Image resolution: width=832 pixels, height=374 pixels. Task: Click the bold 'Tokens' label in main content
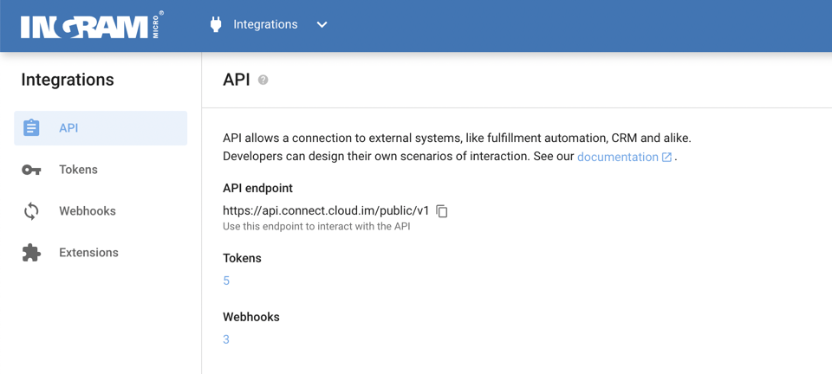coord(242,258)
